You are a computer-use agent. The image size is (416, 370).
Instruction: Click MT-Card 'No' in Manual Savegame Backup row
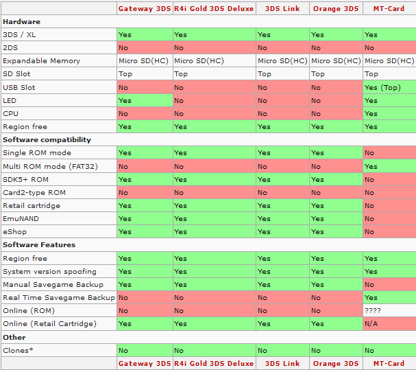pos(389,285)
